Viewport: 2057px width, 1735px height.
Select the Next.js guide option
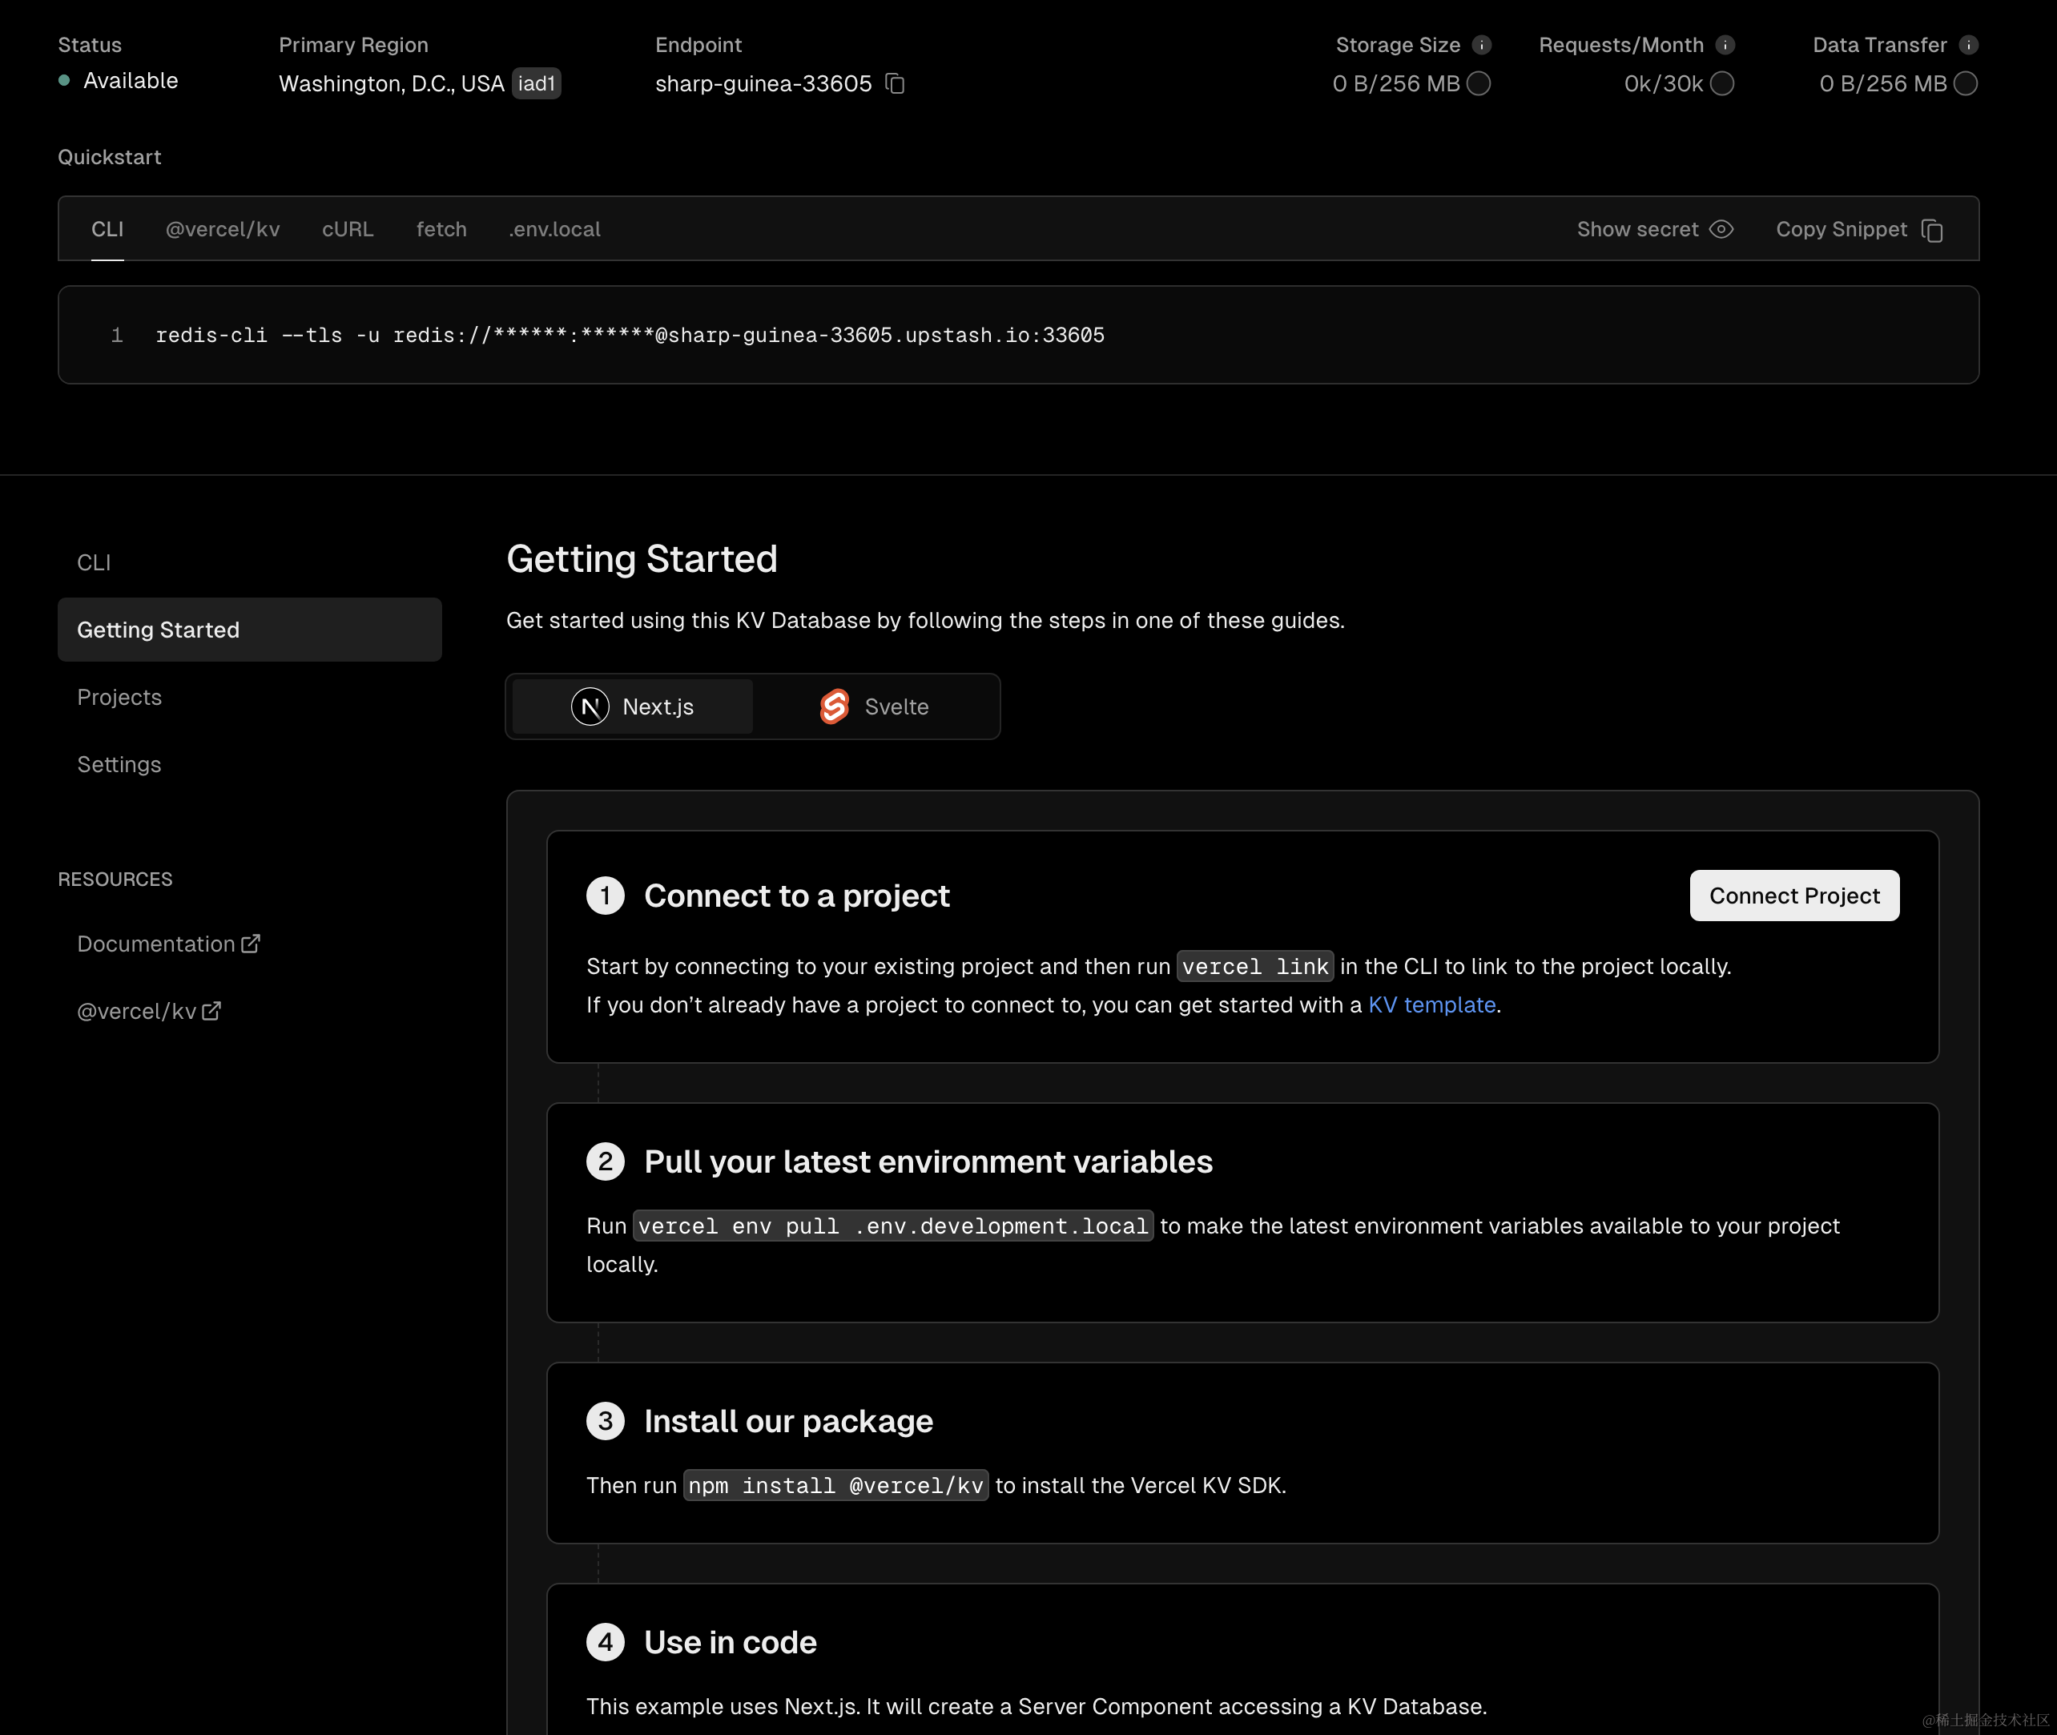coord(633,706)
